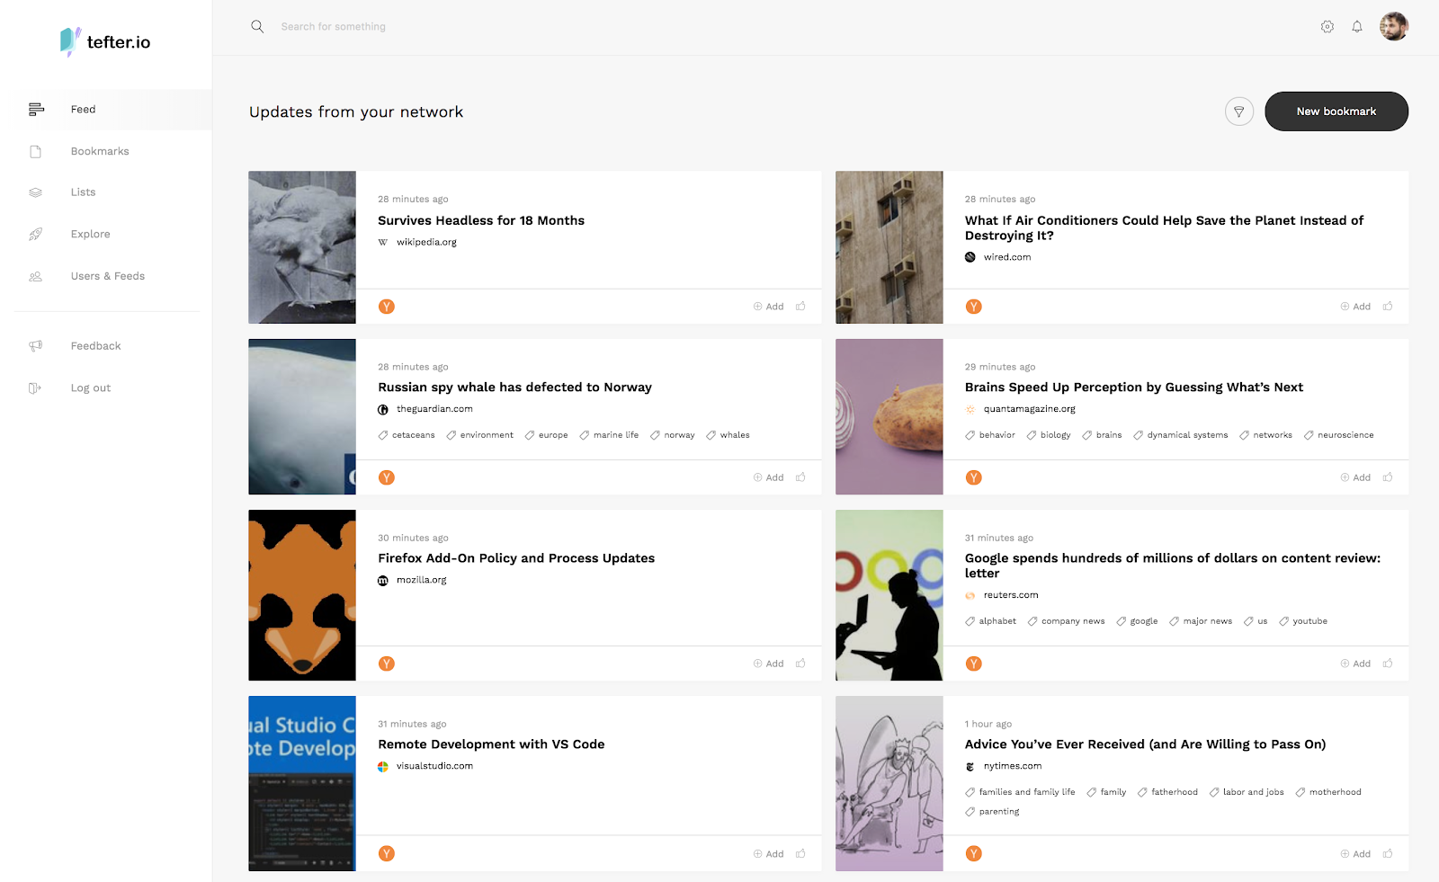Click the Y source badge on Google spends card
Image resolution: width=1439 pixels, height=882 pixels.
[x=974, y=664]
